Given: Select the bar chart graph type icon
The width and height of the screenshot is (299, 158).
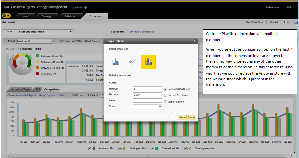Looking at the screenshot, I should (x=116, y=62).
